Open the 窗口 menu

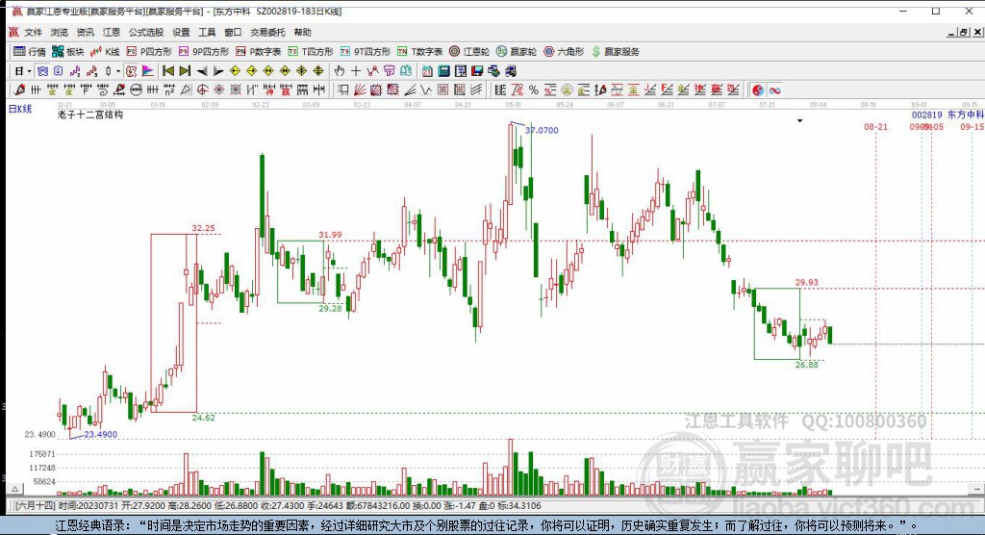(233, 32)
